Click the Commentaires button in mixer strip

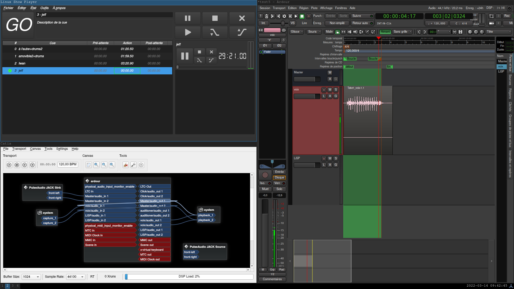click(x=272, y=279)
